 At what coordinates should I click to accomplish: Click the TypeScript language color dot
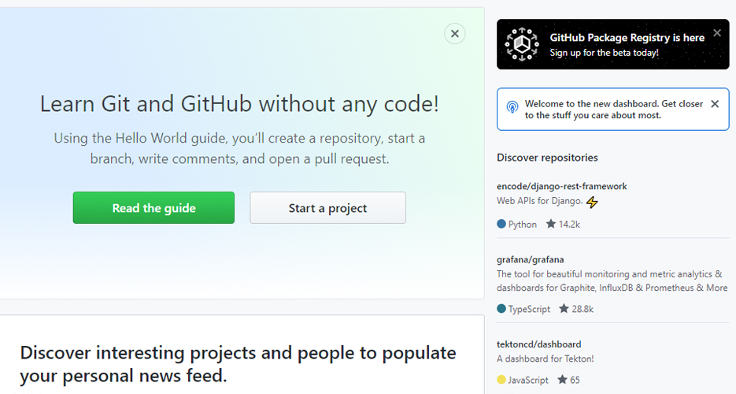[501, 309]
